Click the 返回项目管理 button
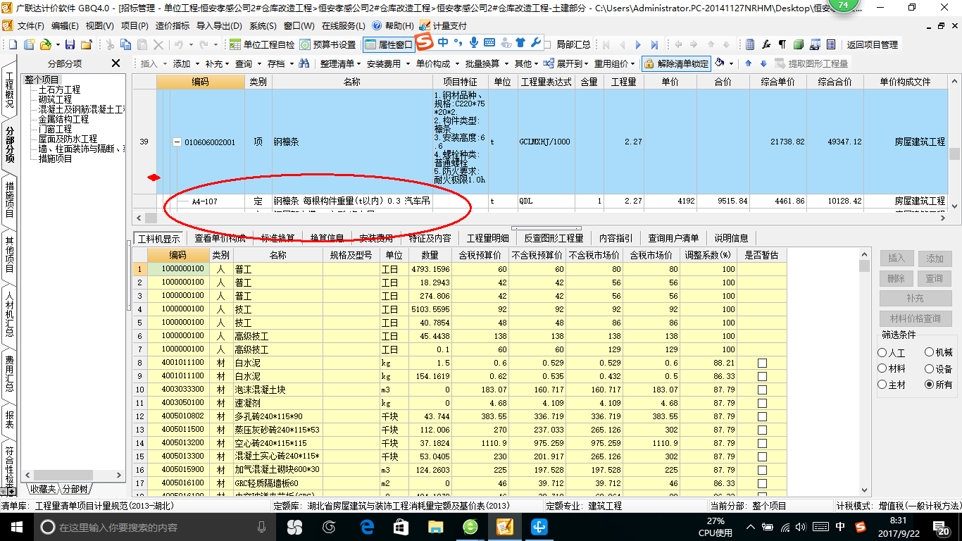Viewport: 962px width, 541px height. (872, 44)
